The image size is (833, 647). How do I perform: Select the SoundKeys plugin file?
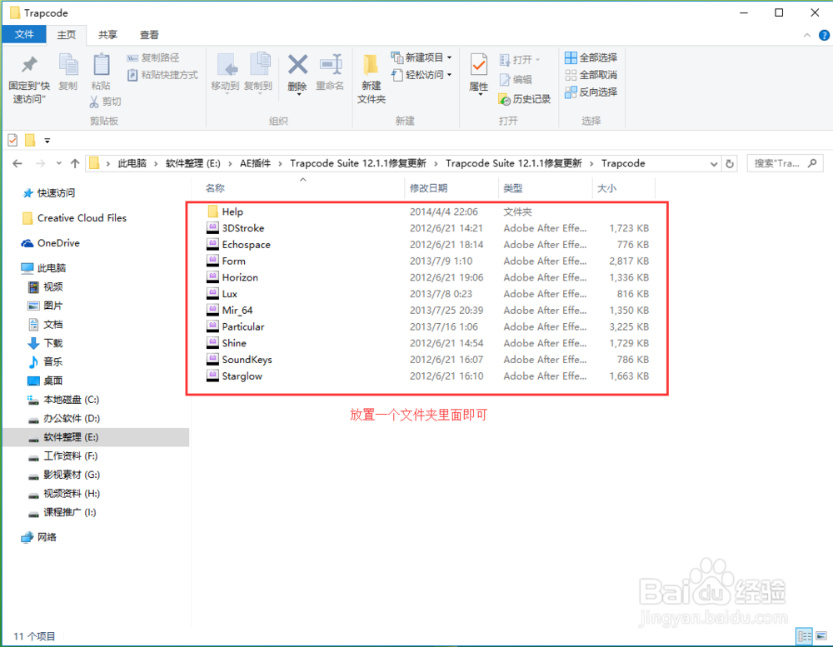[x=240, y=361]
